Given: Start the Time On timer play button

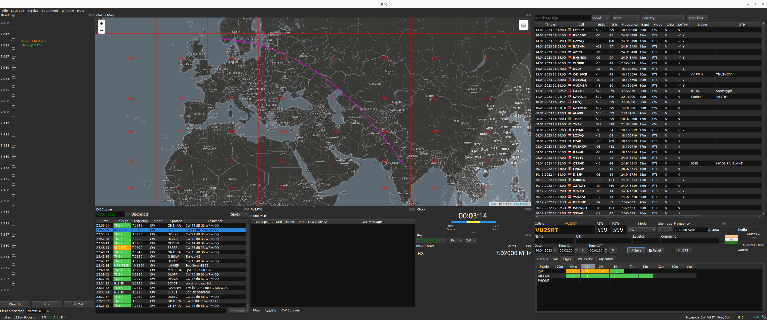Looking at the screenshot, I should pyautogui.click(x=583, y=250).
